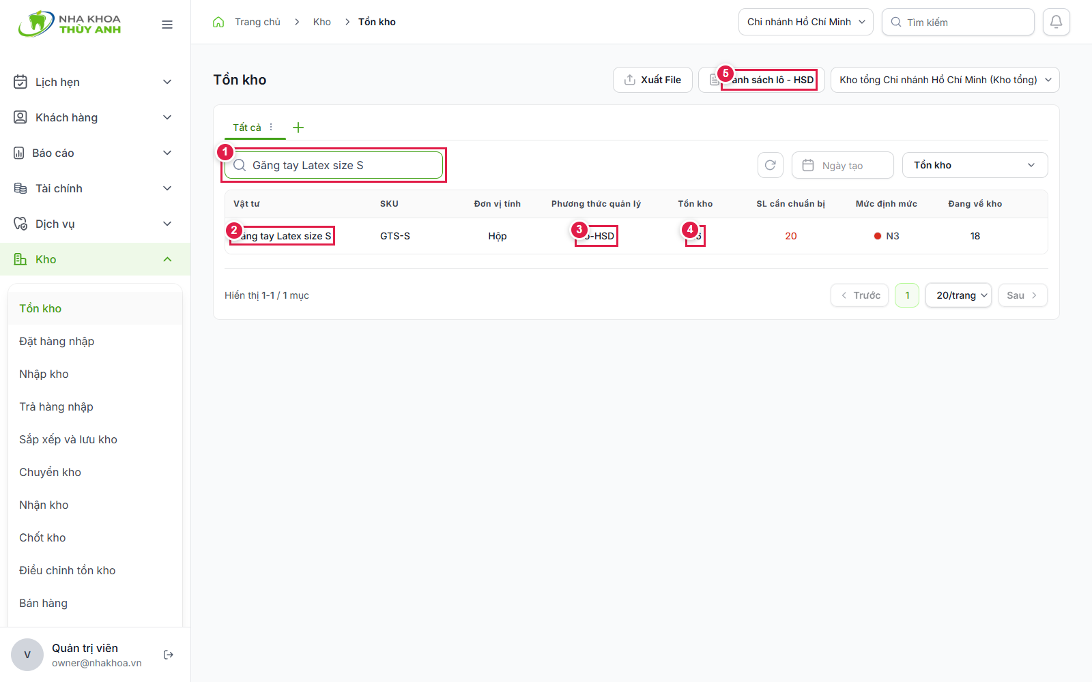Image resolution: width=1092 pixels, height=682 pixels.
Task: Expand the Báo cáo menu
Action: 95,153
